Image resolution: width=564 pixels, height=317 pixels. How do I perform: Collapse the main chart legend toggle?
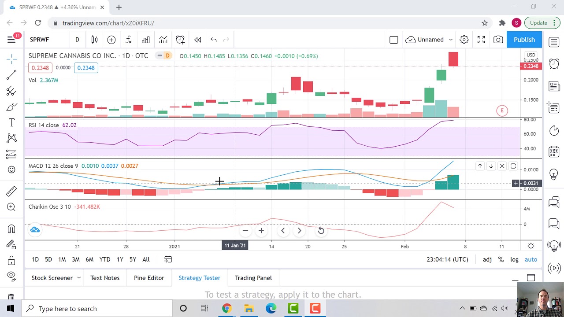160,56
